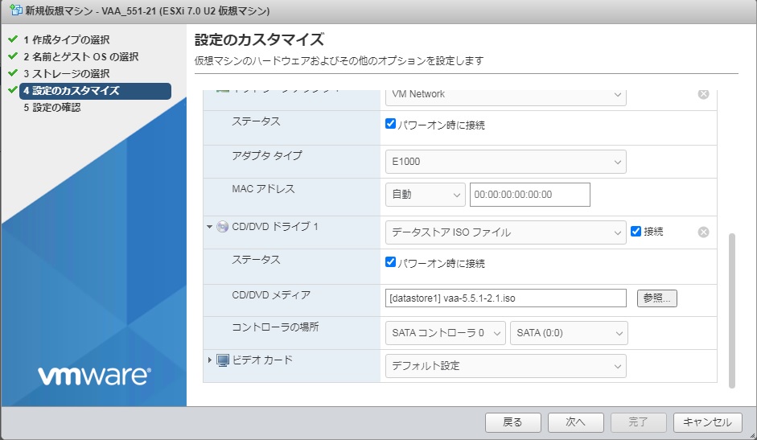Toggle network adapter パワーオン時に接続 checkbox

click(x=391, y=124)
